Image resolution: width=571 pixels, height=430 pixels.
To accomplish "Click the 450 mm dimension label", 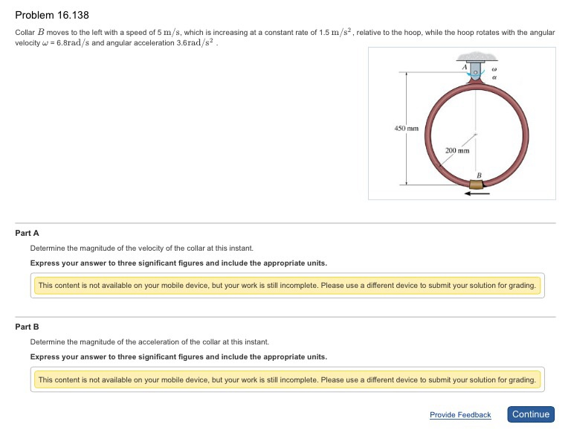I will coord(407,129).
